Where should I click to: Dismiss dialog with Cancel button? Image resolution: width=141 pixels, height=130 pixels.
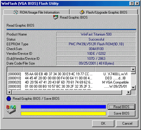click(x=127, y=123)
